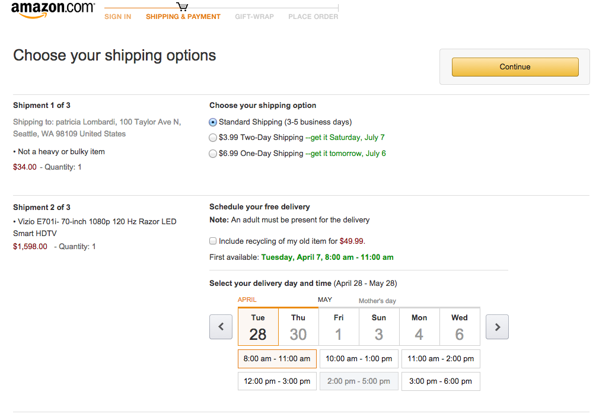Pick the 12:00 pm - 3:00 pm slot

277,381
